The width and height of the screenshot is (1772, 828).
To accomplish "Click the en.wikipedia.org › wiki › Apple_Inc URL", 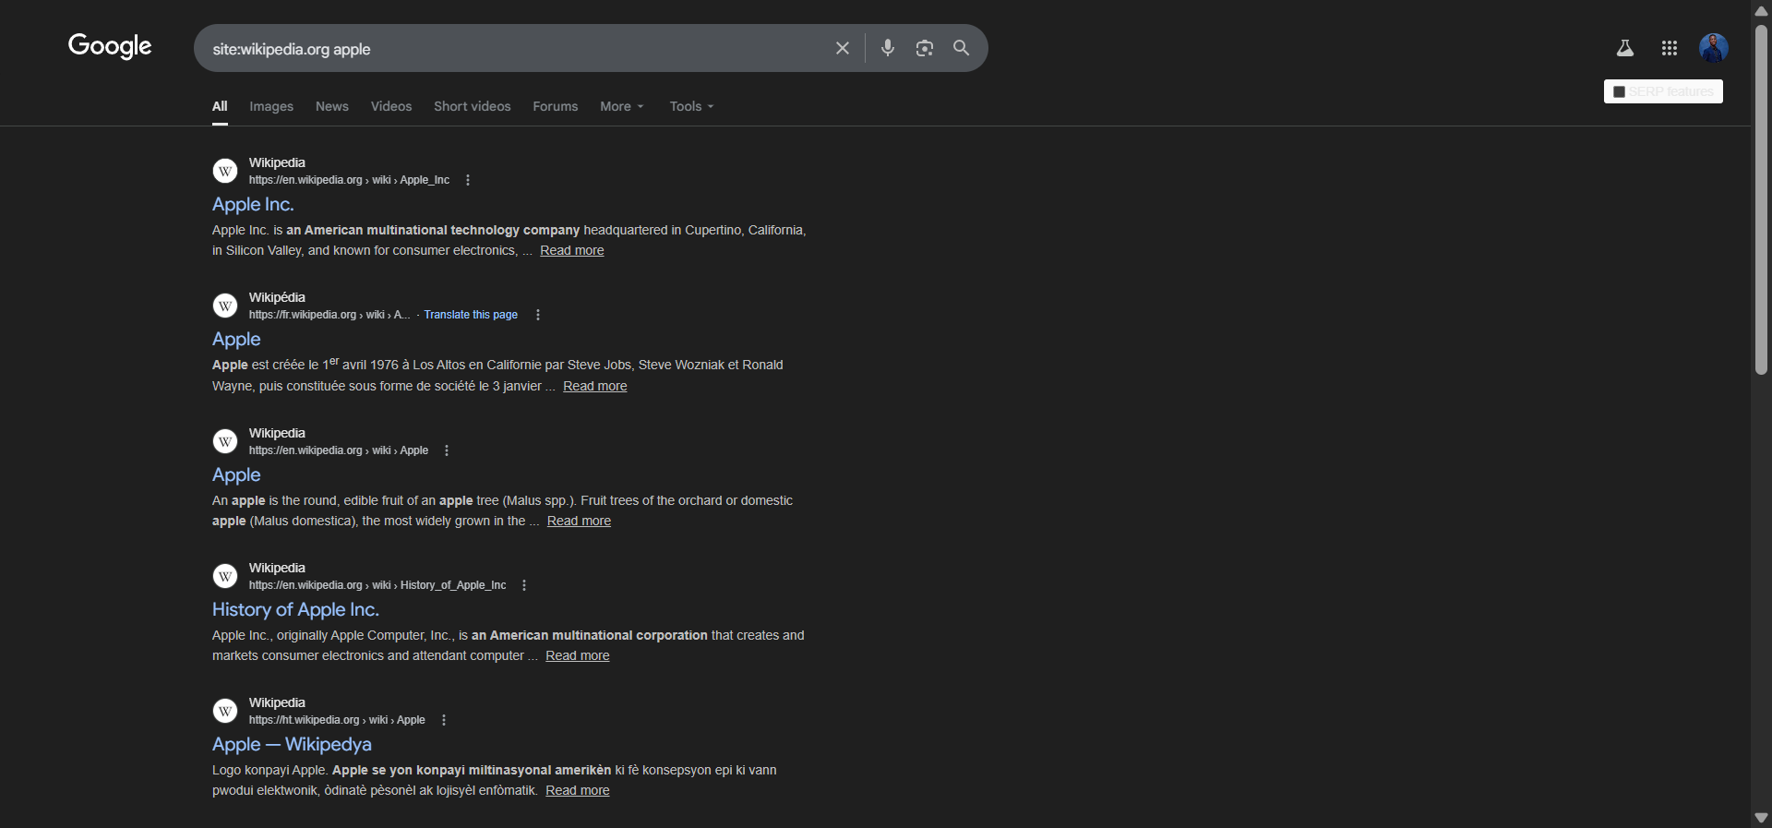I will (x=349, y=180).
